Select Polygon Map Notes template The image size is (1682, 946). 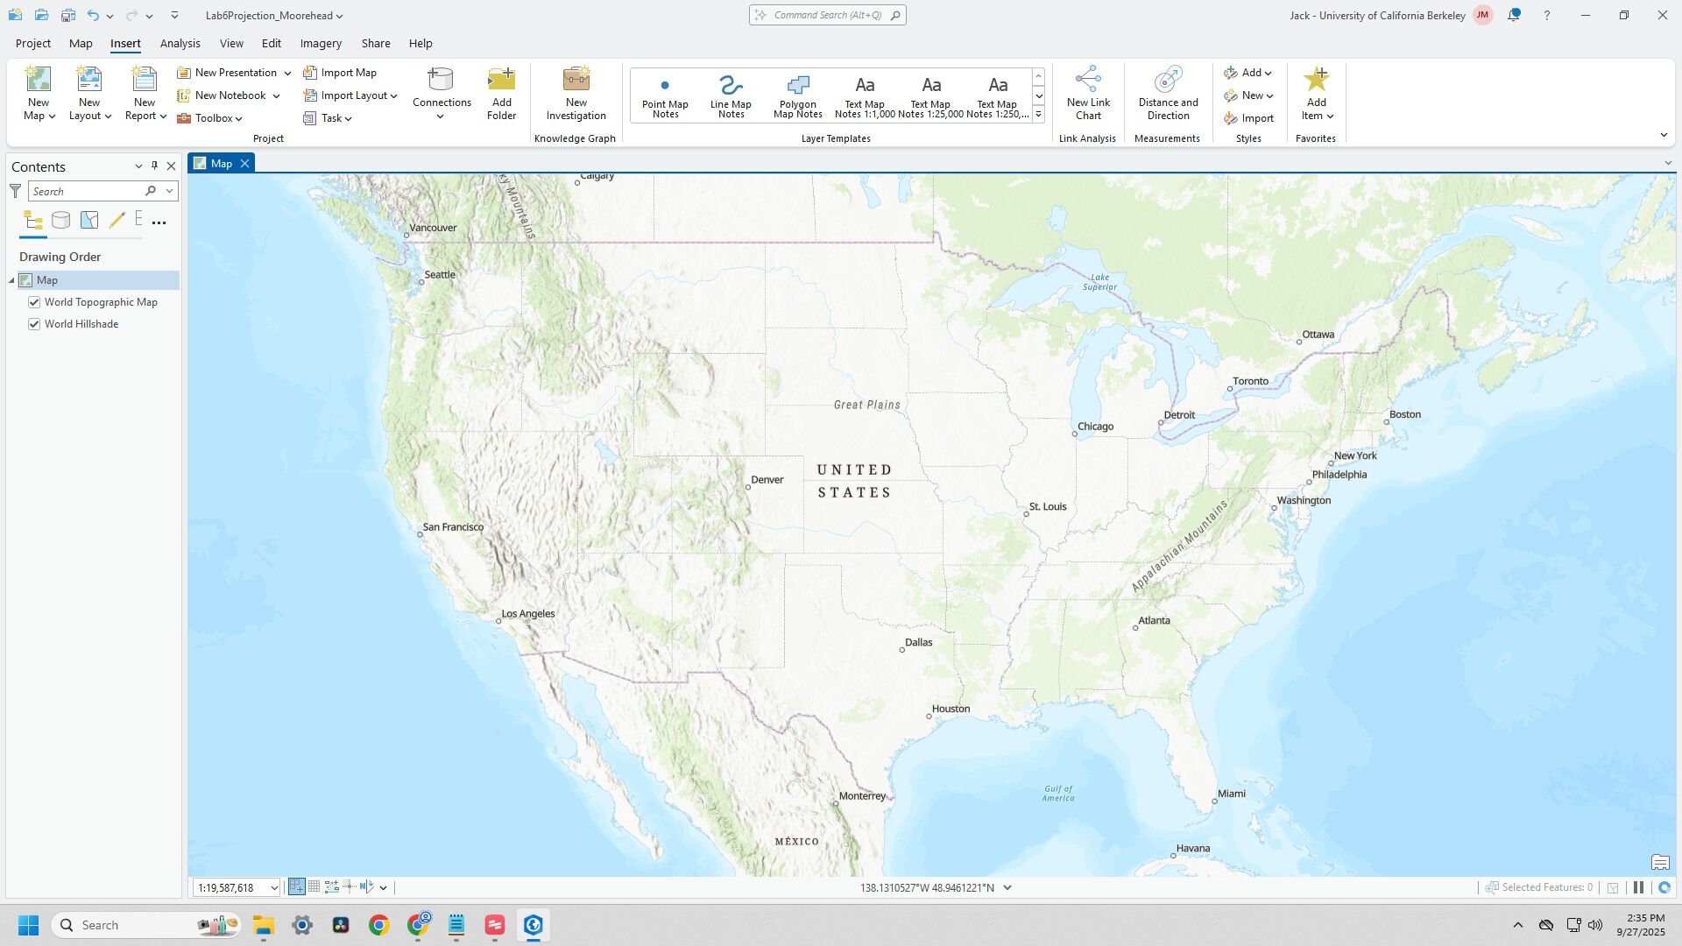tap(797, 95)
